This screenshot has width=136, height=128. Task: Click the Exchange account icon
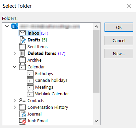(x=15, y=26)
